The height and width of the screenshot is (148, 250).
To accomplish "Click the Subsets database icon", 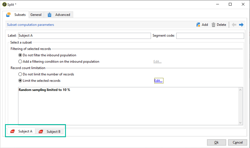I will [x=8, y=15].
